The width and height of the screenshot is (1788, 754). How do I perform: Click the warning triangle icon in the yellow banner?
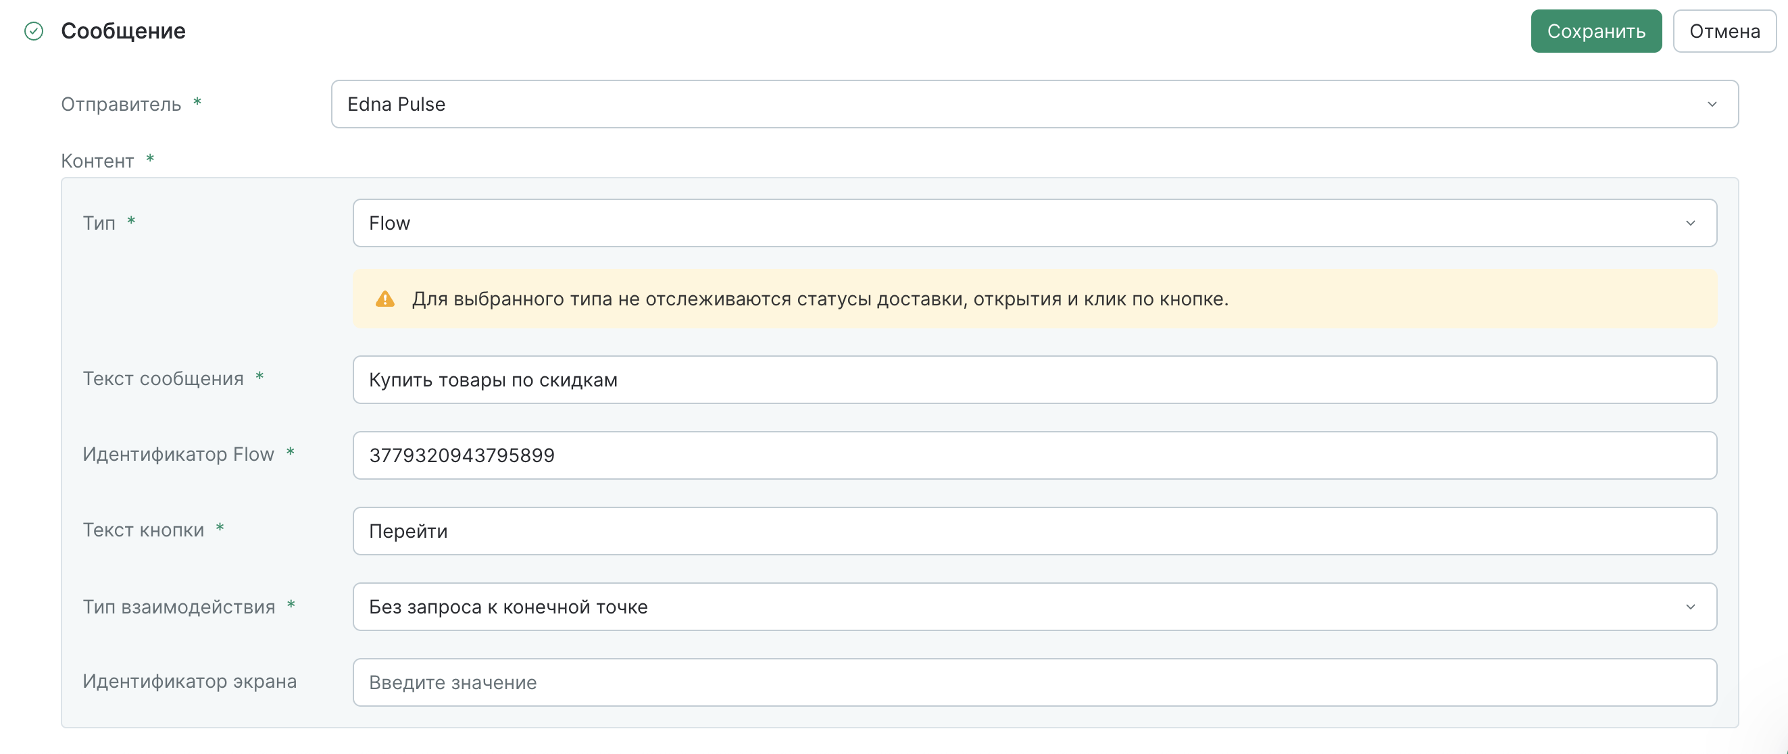coord(386,299)
